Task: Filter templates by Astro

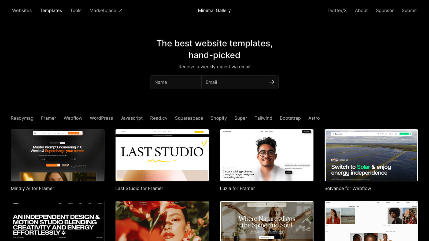Action: (314, 118)
